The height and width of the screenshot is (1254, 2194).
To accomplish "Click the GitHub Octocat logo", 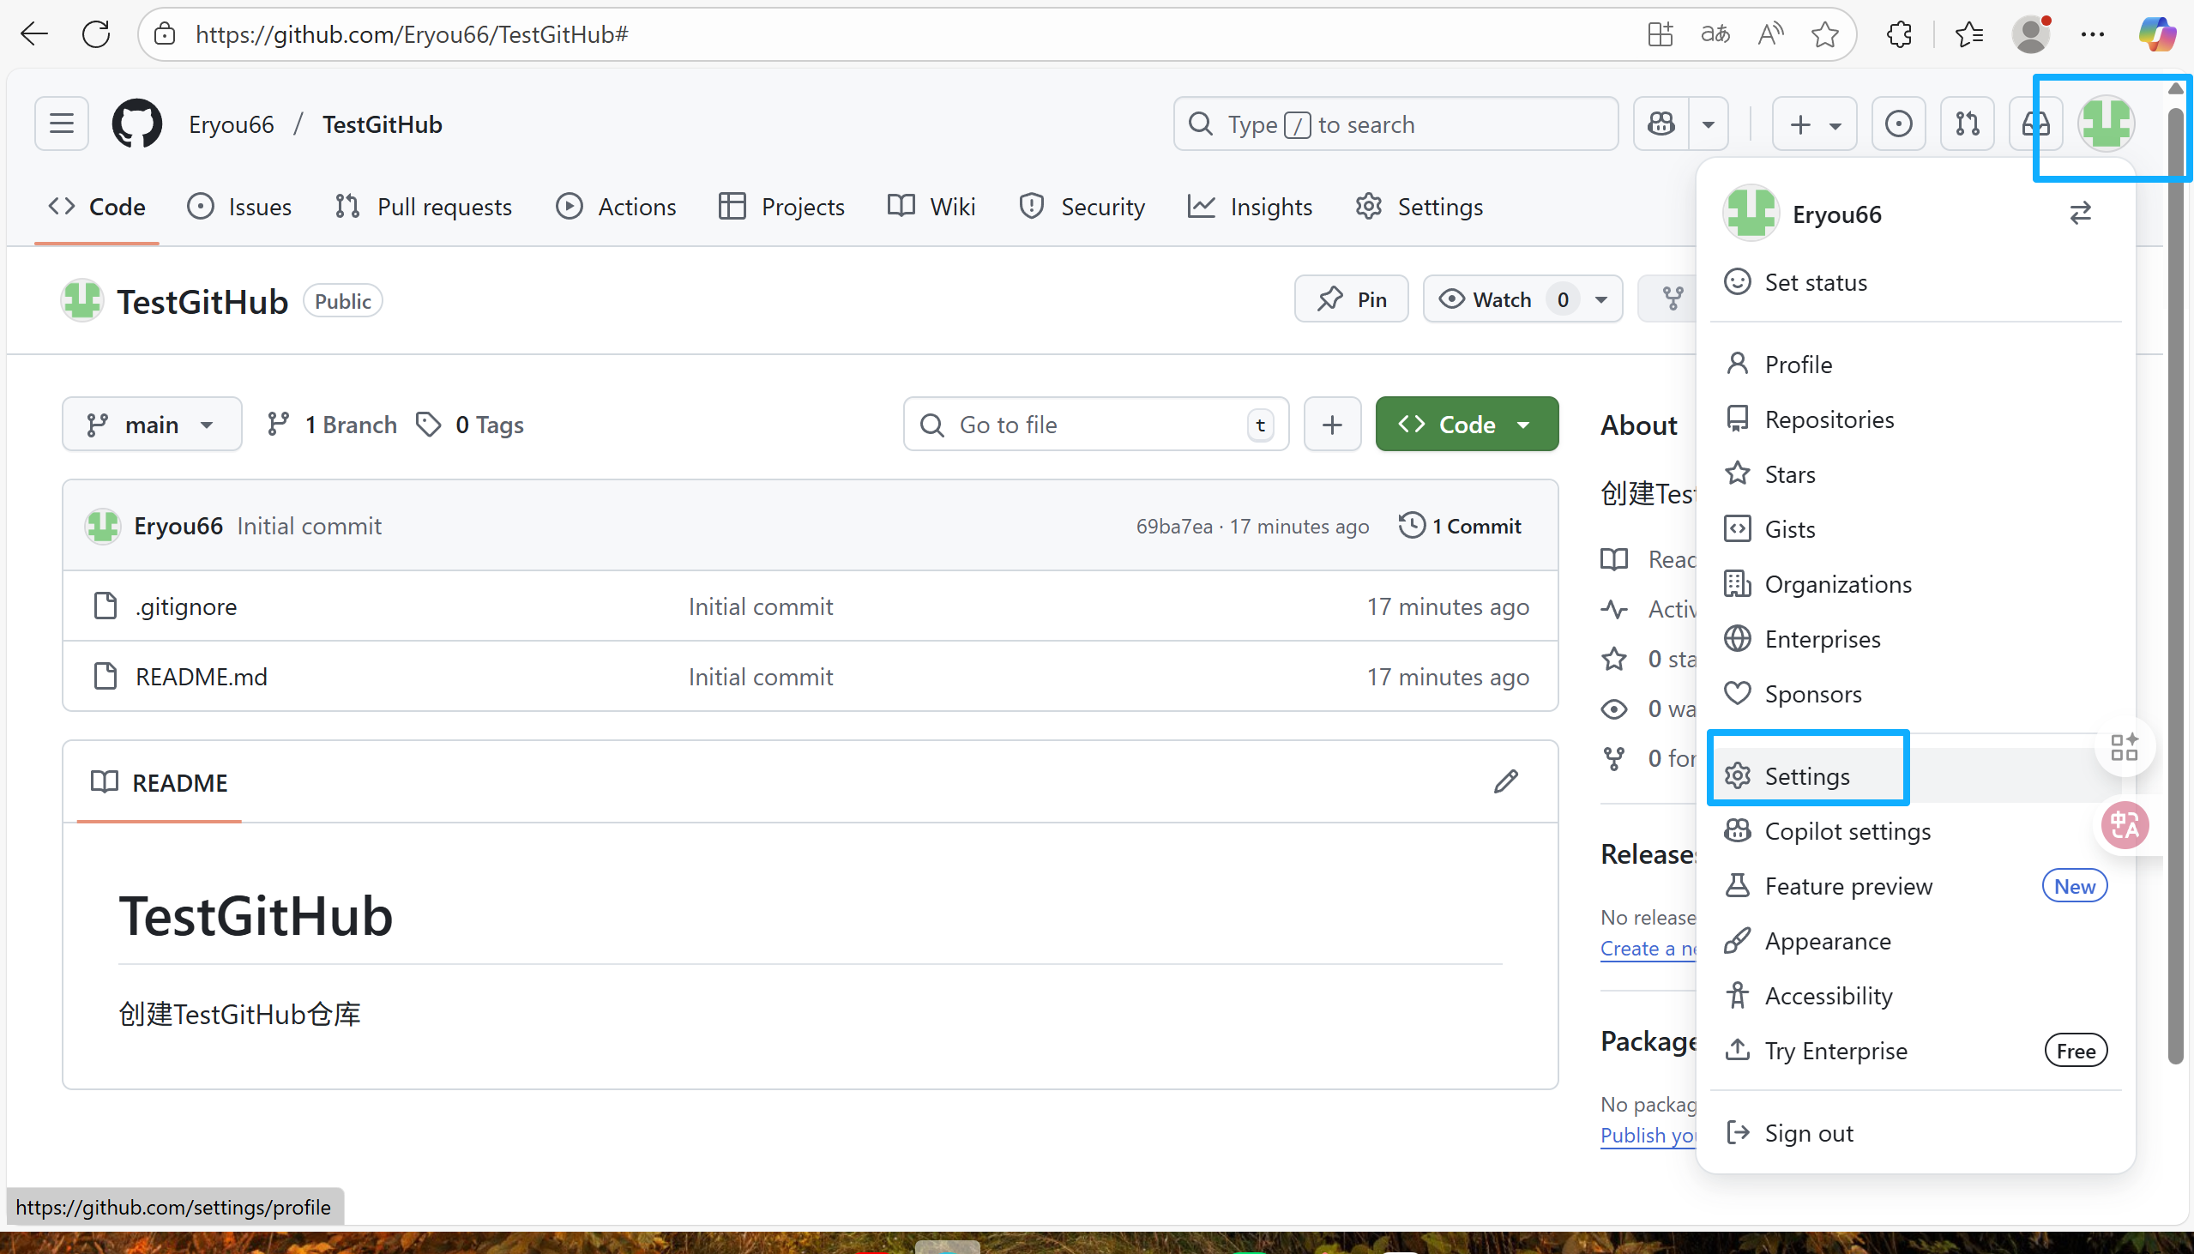I will coord(136,124).
